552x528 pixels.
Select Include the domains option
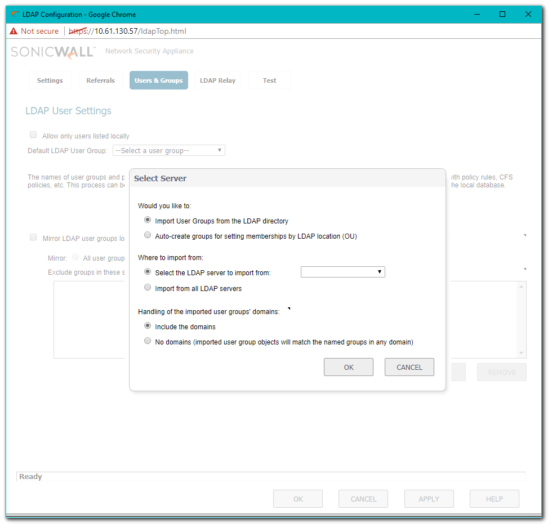[148, 326]
